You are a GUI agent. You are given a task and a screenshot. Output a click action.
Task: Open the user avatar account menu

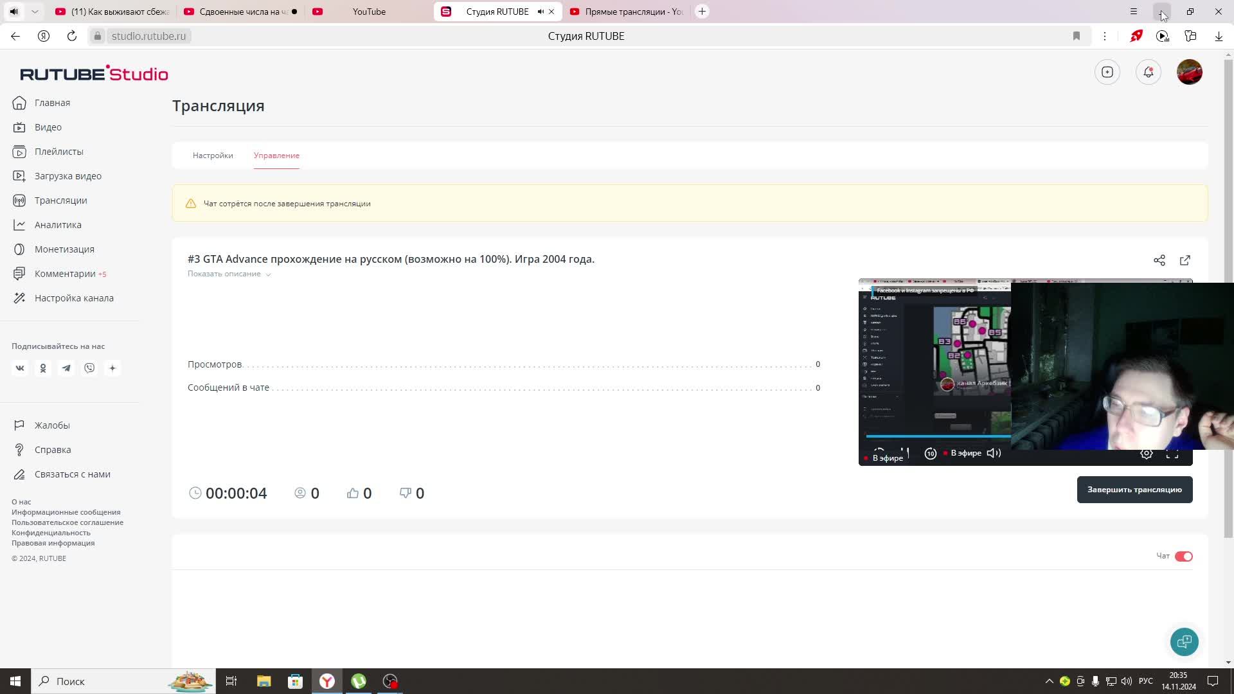[1189, 72]
